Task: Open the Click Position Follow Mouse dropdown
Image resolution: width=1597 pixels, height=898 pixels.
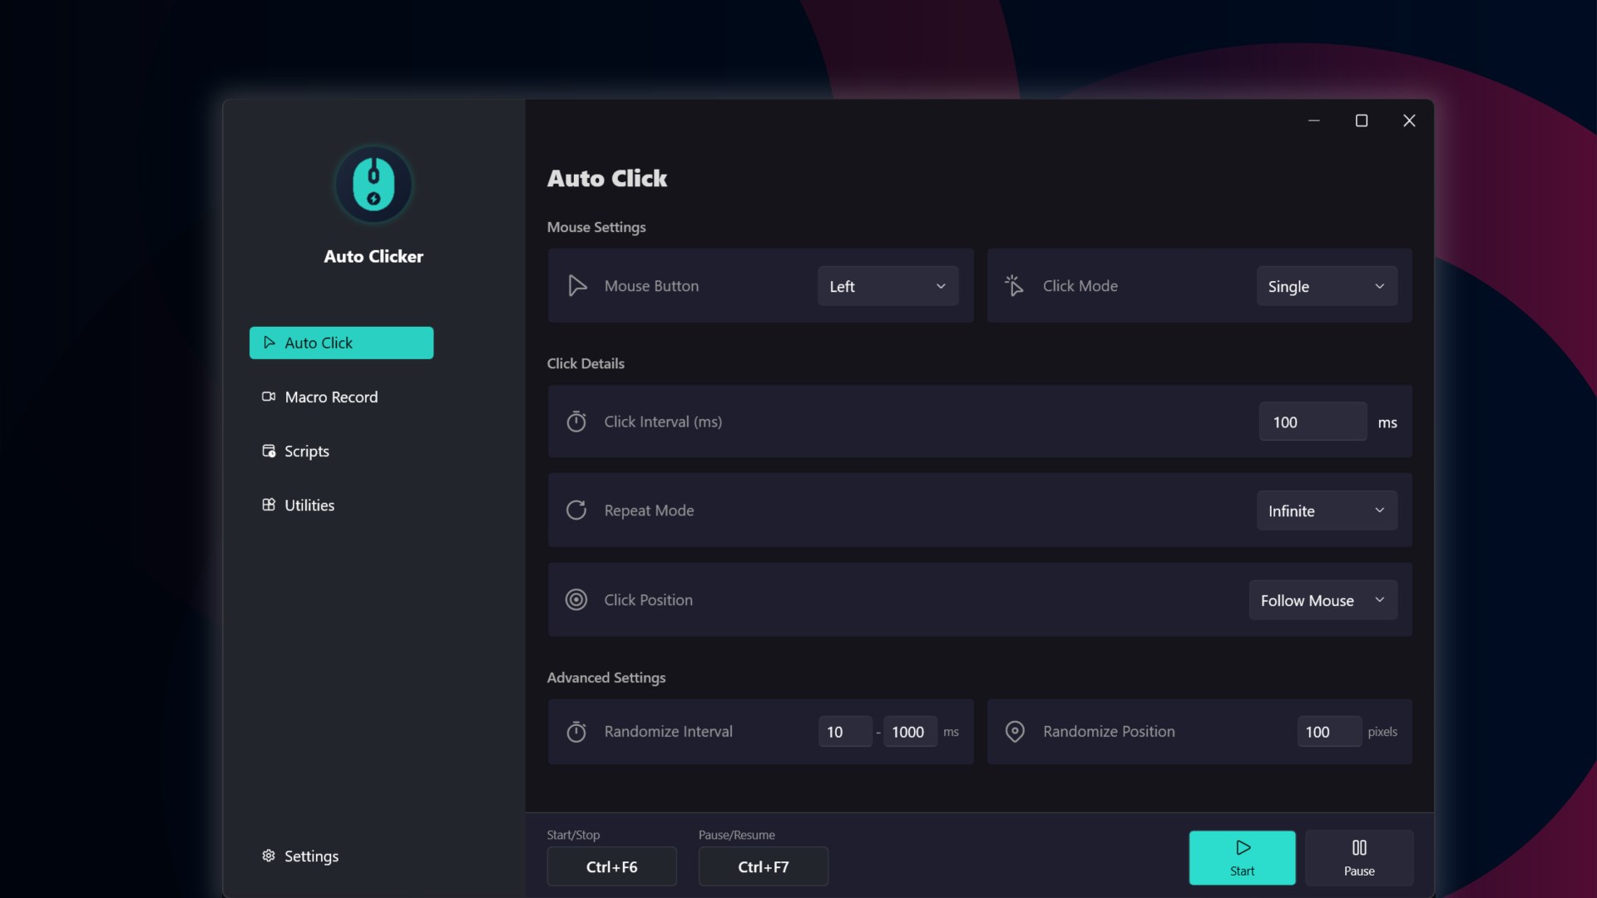Action: tap(1323, 600)
